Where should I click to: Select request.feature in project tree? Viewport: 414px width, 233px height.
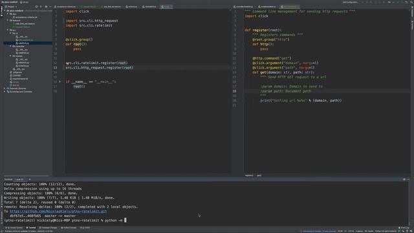point(22,27)
